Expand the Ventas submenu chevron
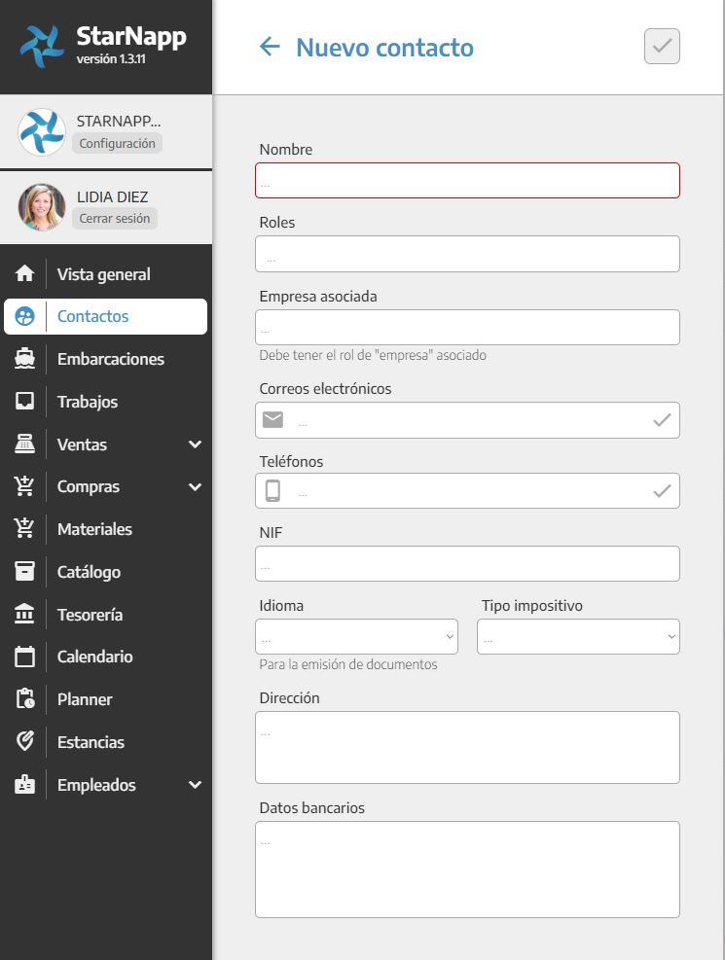Image resolution: width=725 pixels, height=960 pixels. pyautogui.click(x=195, y=444)
